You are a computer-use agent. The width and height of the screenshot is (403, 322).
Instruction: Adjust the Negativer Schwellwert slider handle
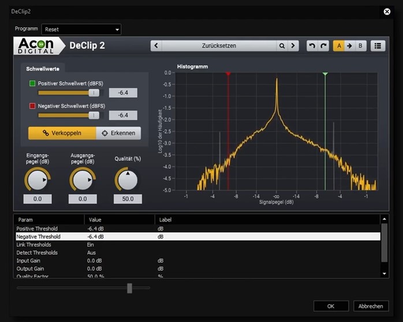click(x=94, y=115)
